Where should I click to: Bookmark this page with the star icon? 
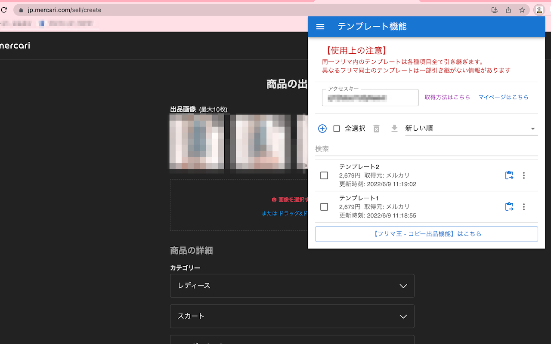pyautogui.click(x=522, y=10)
